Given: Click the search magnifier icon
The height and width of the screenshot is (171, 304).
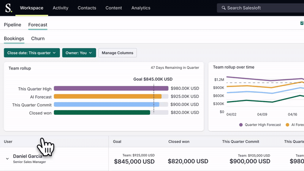Looking at the screenshot, I should pyautogui.click(x=223, y=8).
